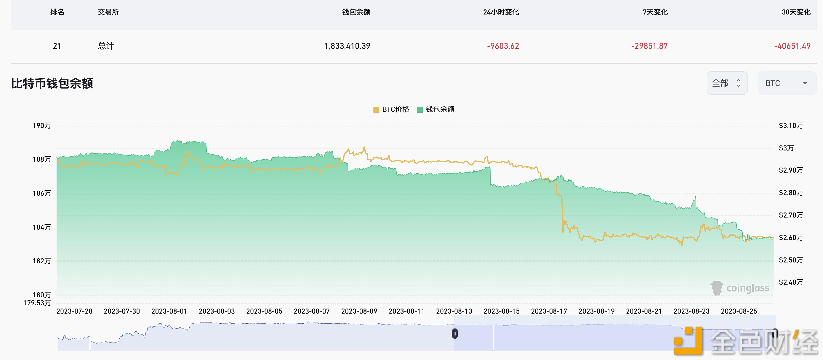Open the BTC currency dropdown
The width and height of the screenshot is (823, 360).
pyautogui.click(x=787, y=83)
